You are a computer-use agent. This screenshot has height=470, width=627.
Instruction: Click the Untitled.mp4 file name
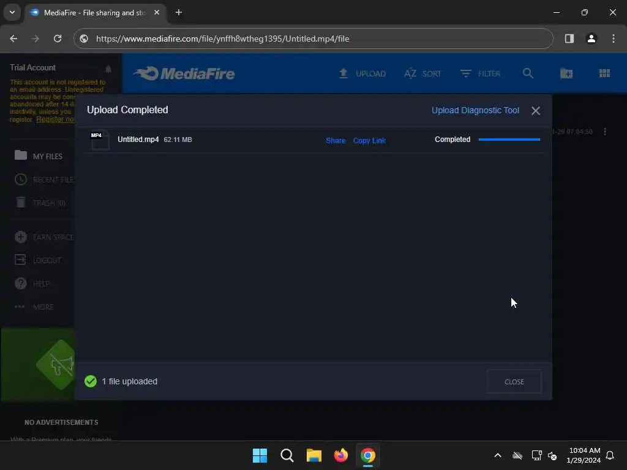(138, 140)
